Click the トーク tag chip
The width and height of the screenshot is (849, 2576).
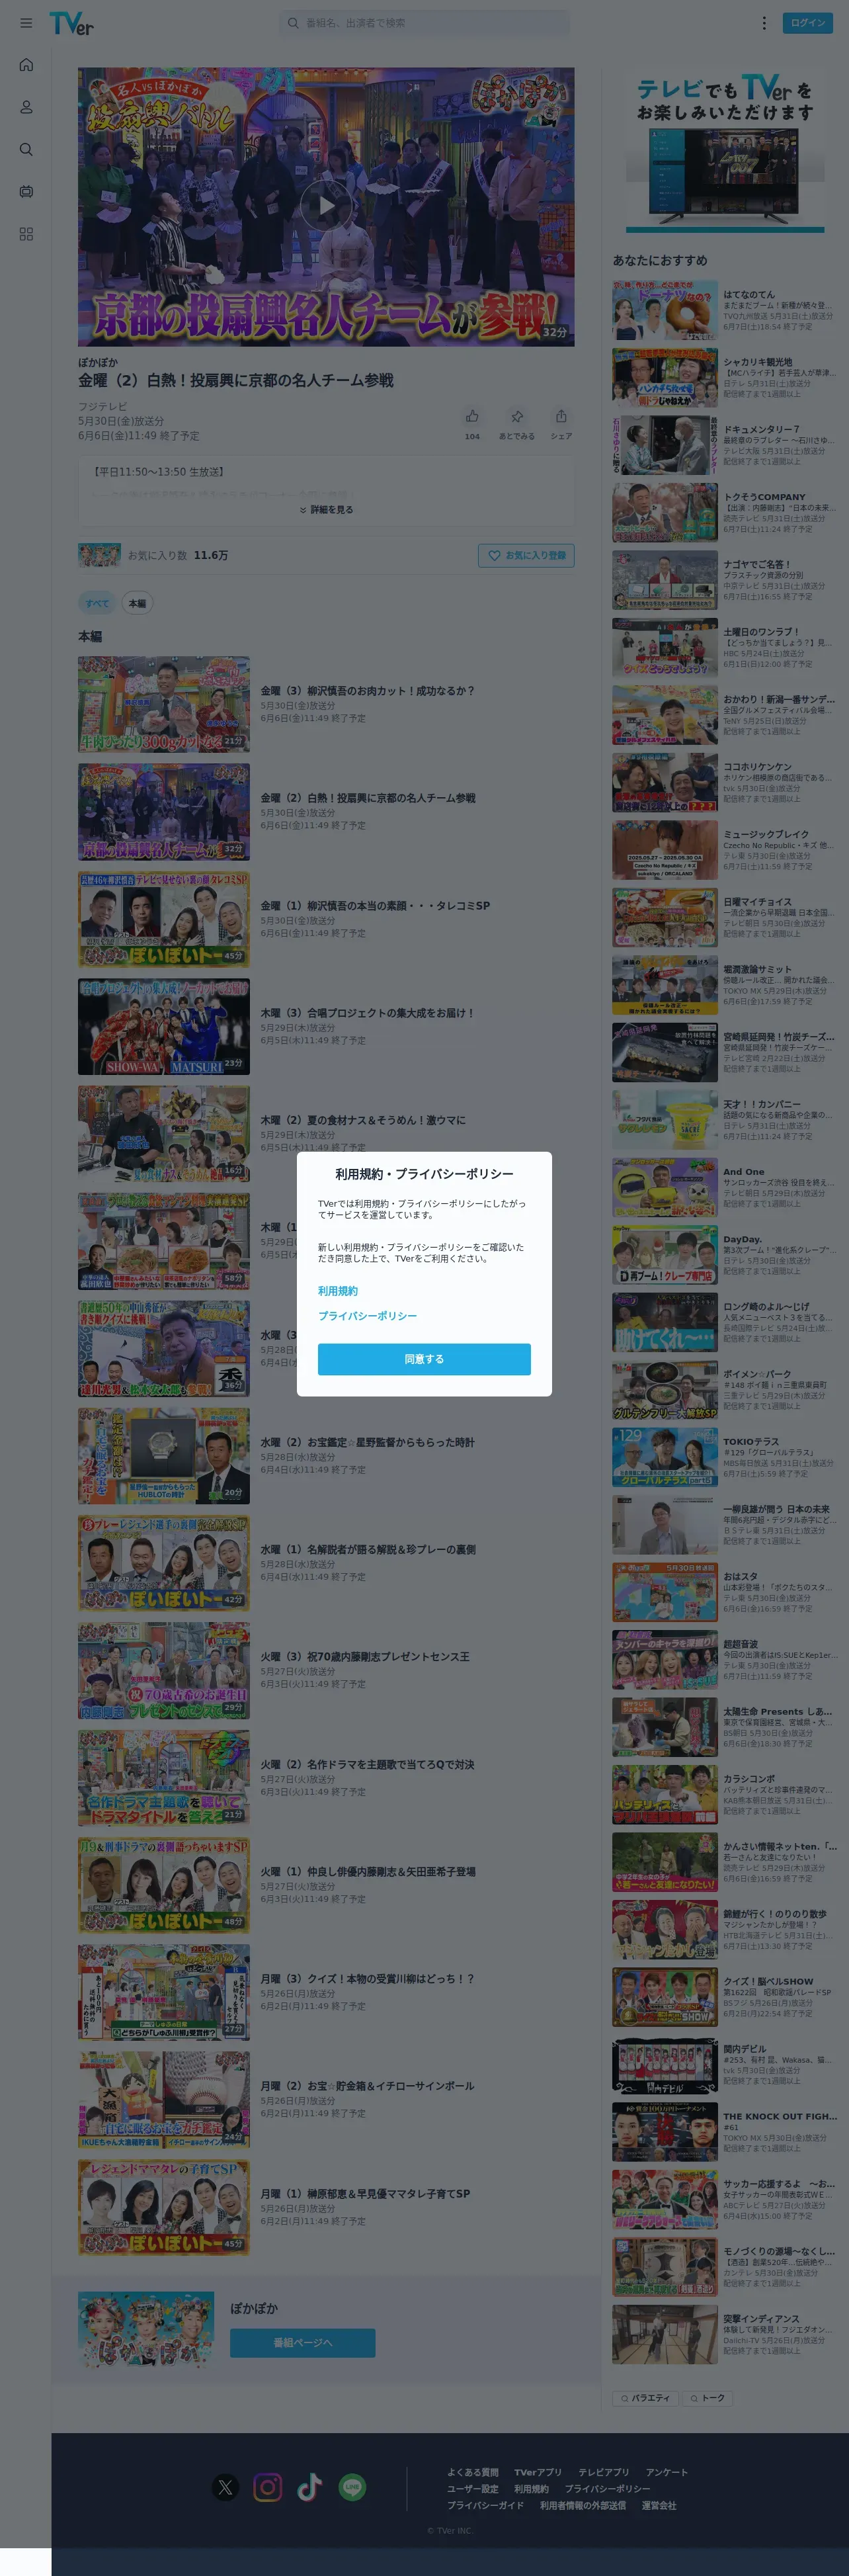(x=707, y=2398)
